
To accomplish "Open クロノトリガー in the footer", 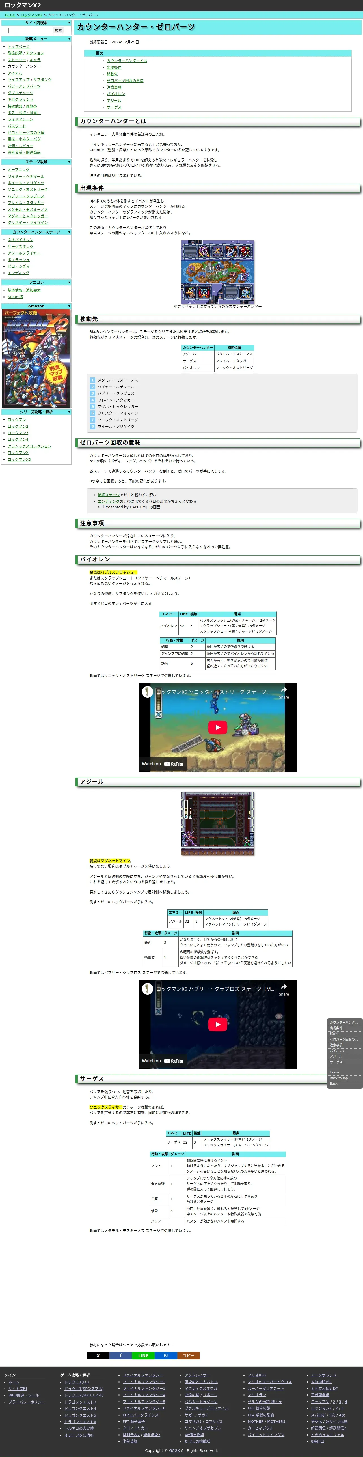I will coord(136,1428).
